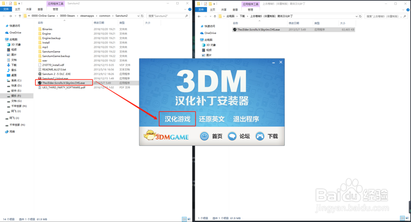Screen dimensions: 411x222
Task: Click 0000-Steam in Sanctum2 address path
Action: [67, 16]
